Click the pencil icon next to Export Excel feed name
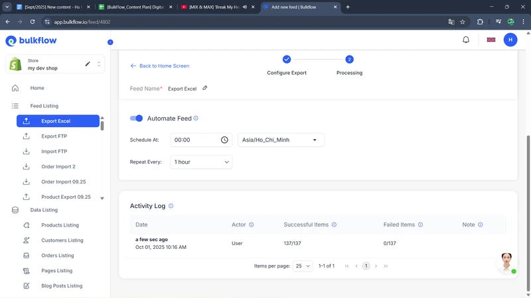Viewport: 531px width, 298px height. (205, 88)
